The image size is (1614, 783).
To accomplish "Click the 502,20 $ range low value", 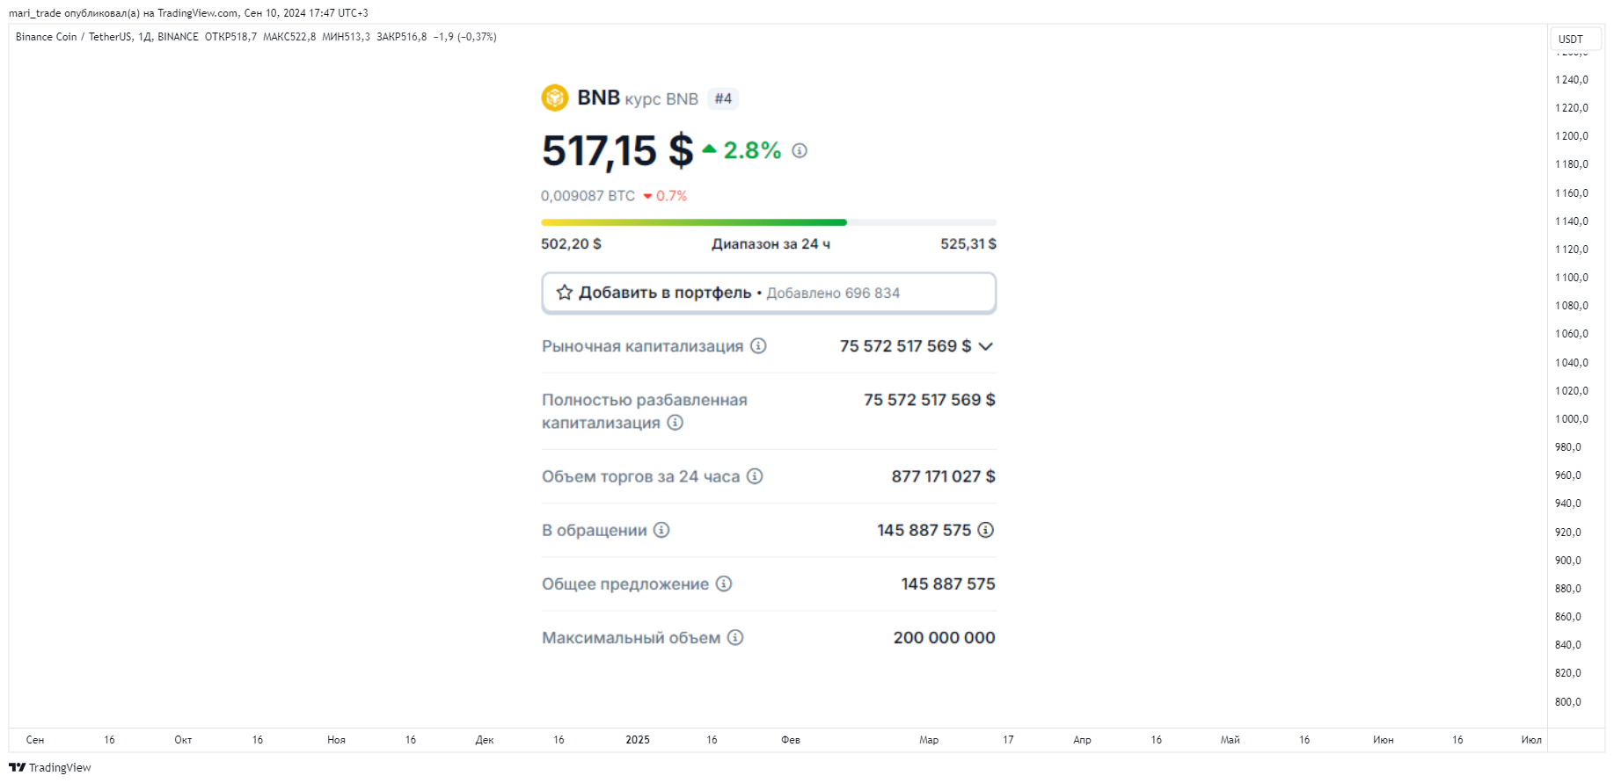I will (x=571, y=244).
